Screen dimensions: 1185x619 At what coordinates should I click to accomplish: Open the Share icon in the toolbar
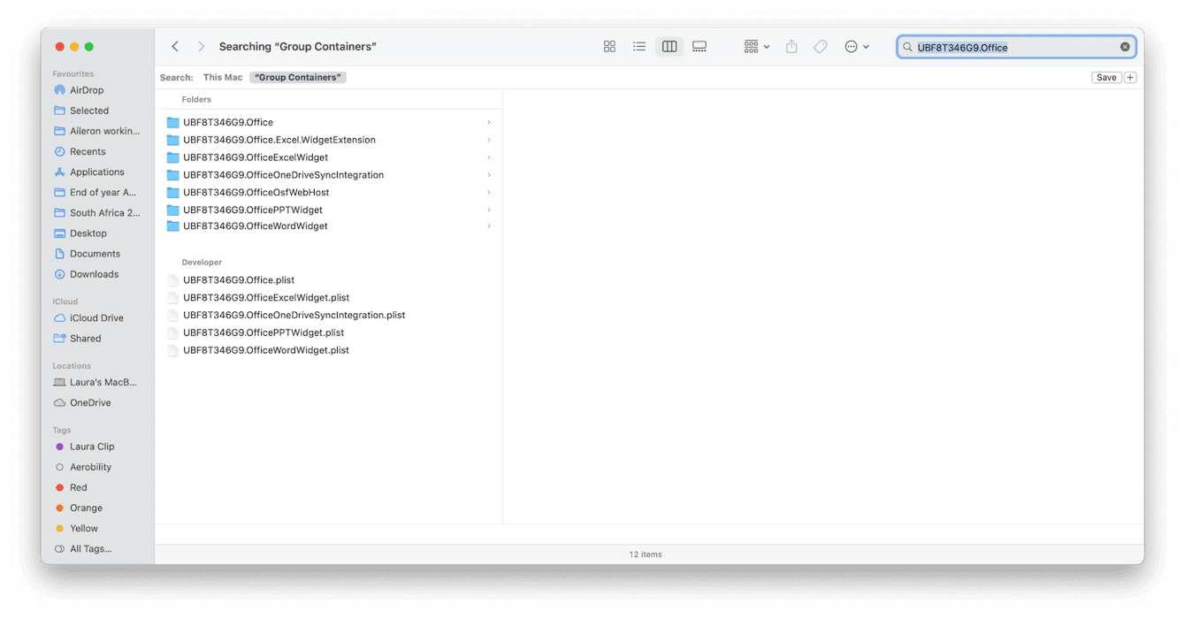tap(791, 46)
